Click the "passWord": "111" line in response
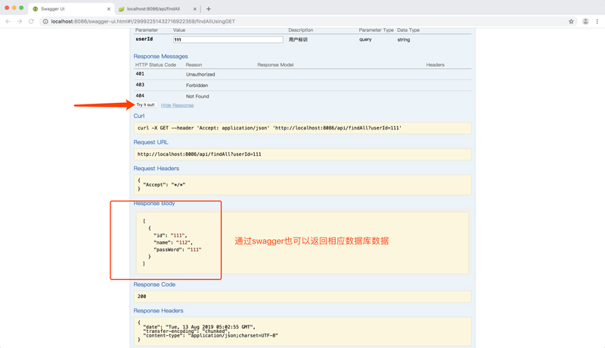 click(x=178, y=250)
